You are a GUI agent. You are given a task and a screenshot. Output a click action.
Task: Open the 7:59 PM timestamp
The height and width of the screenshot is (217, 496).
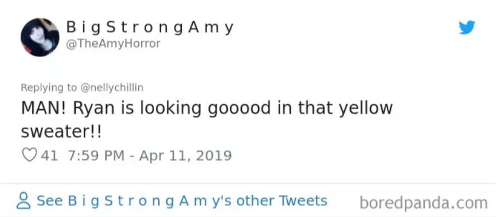96,155
